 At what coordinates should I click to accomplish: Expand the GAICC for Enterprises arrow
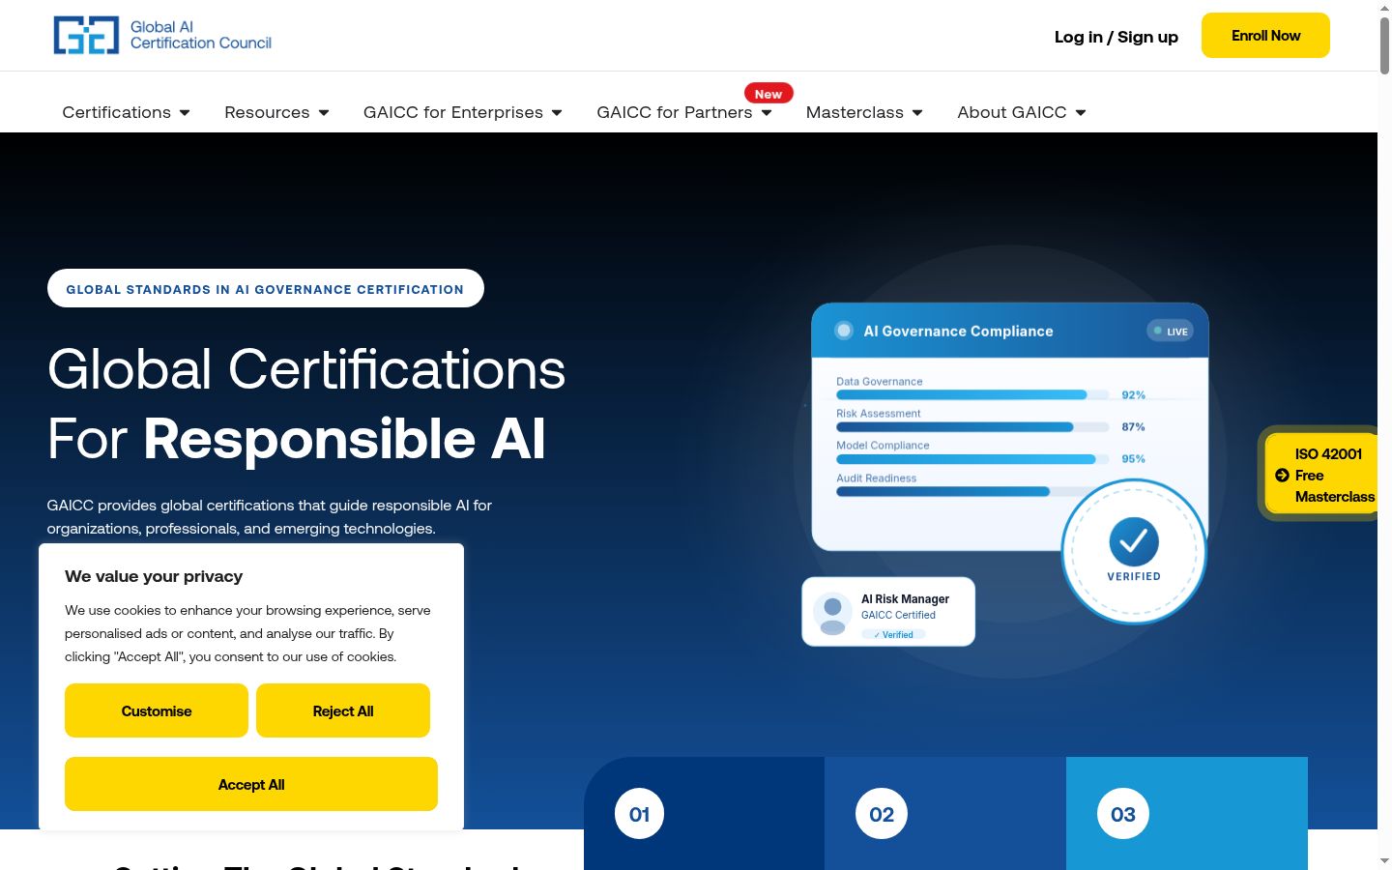(x=557, y=113)
